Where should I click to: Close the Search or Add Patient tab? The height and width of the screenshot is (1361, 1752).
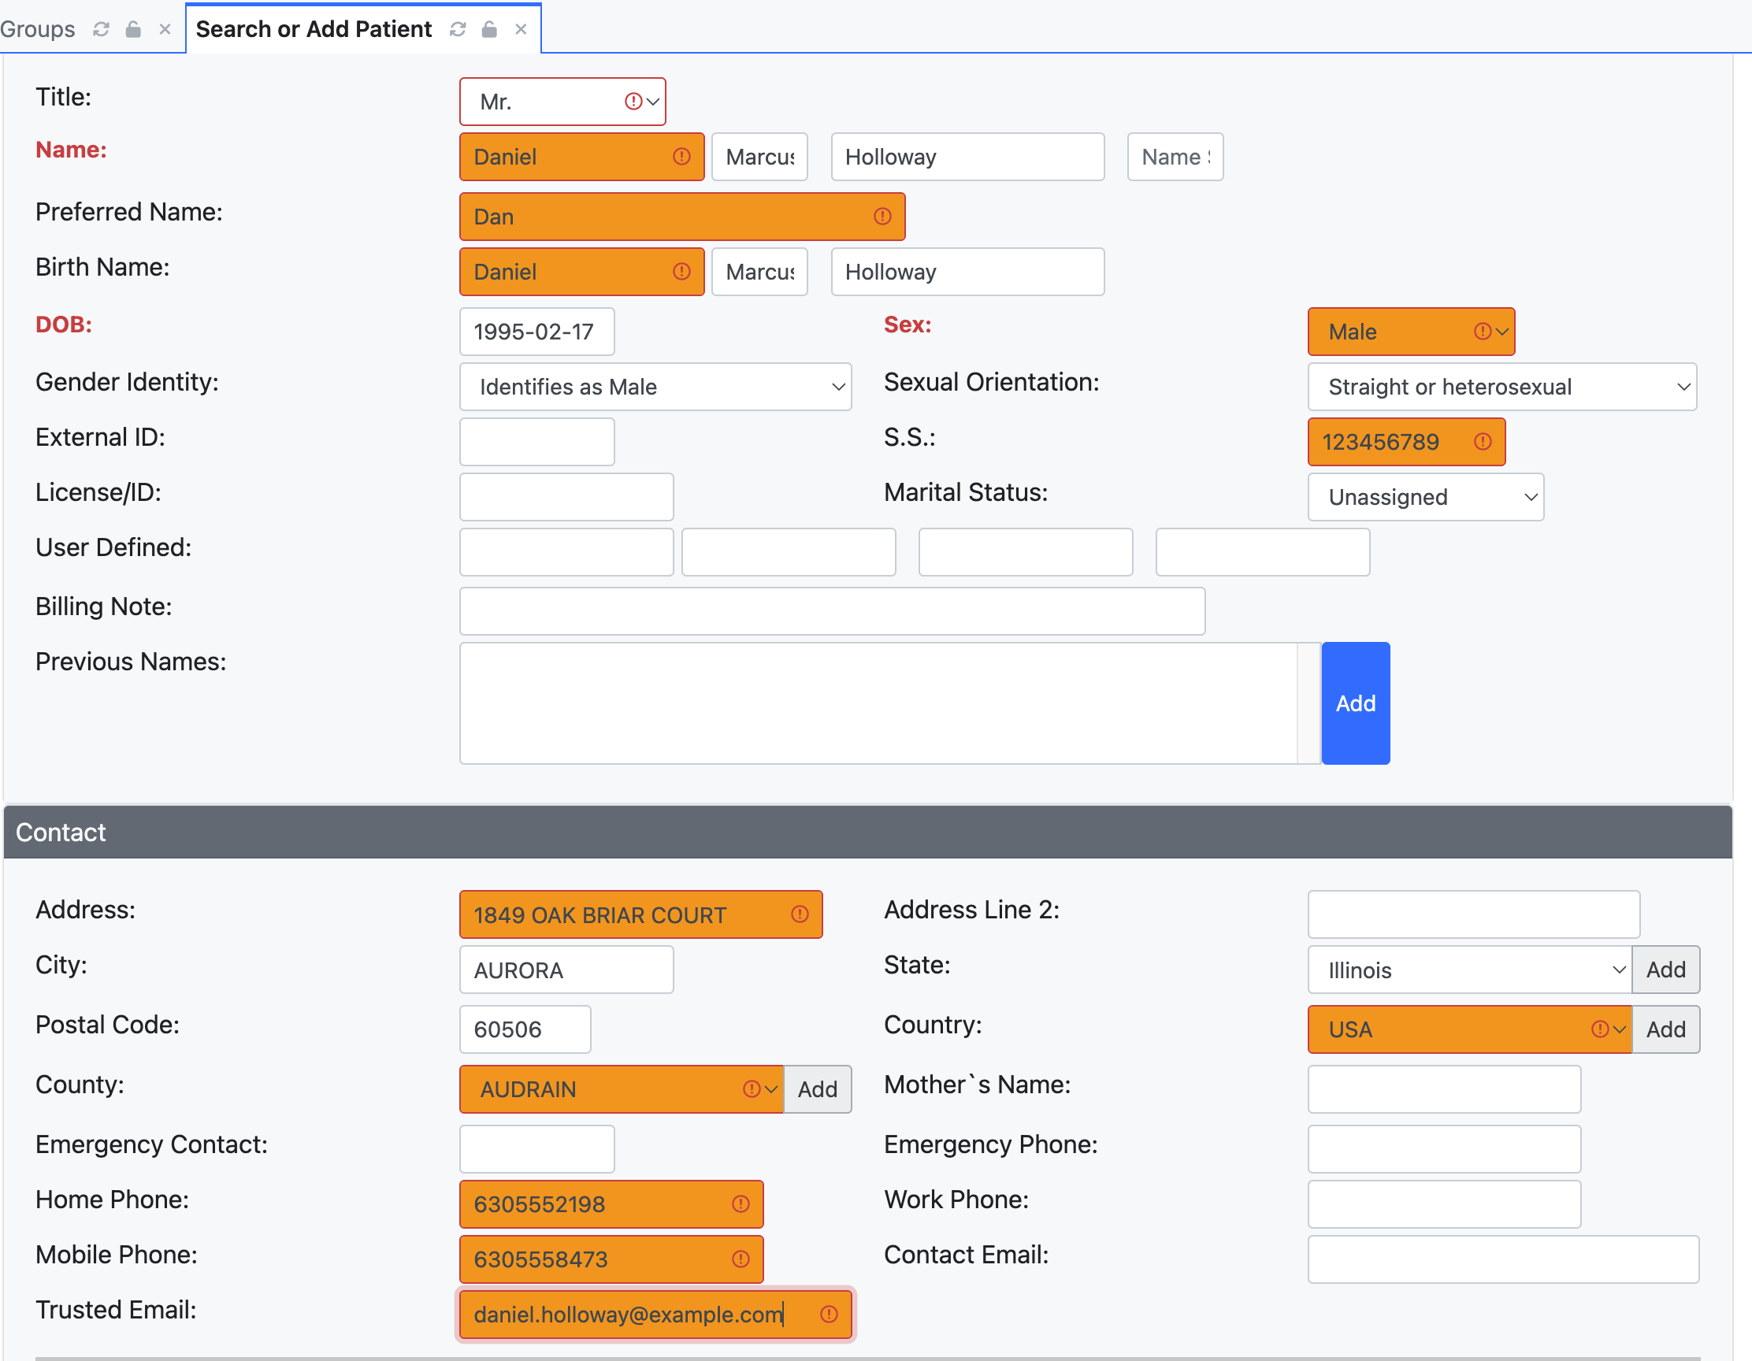[x=522, y=30]
